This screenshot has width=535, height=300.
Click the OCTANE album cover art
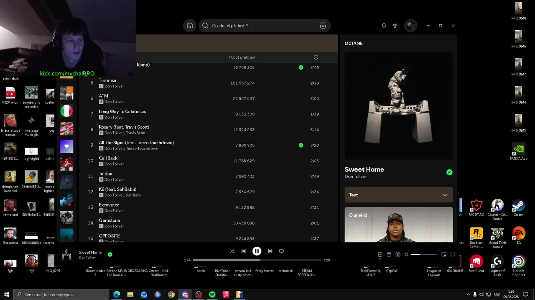click(x=398, y=106)
